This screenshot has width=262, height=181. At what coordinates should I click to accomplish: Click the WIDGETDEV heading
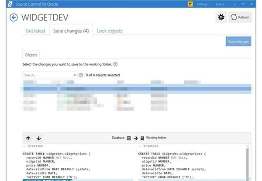pyautogui.click(x=45, y=17)
